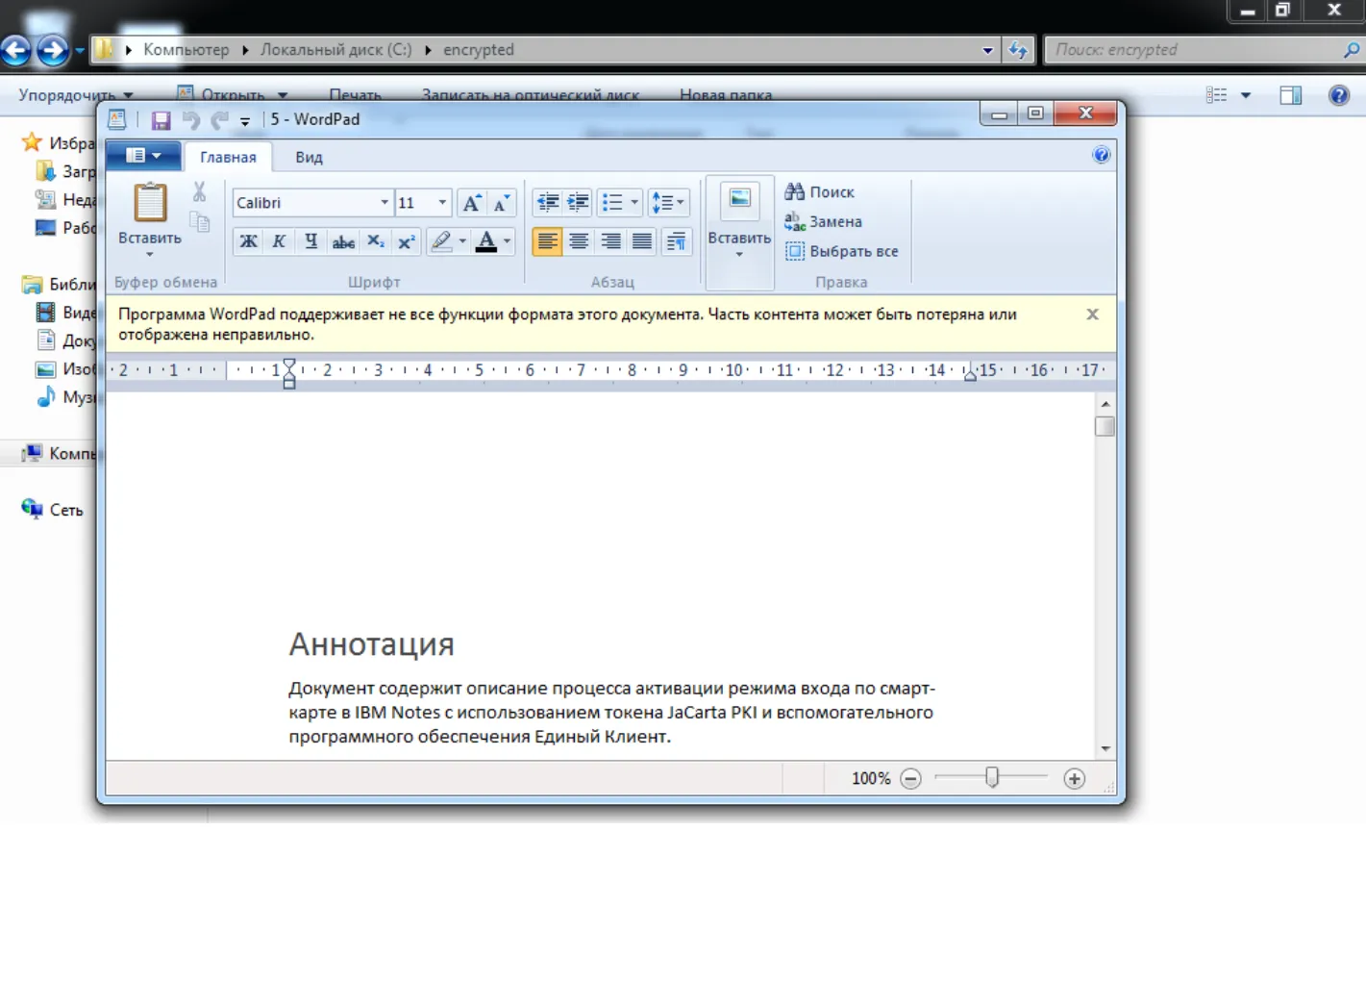Screen dimensions: 1366x1007
Task: Toggle bold formatting (Ж)
Action: point(248,241)
